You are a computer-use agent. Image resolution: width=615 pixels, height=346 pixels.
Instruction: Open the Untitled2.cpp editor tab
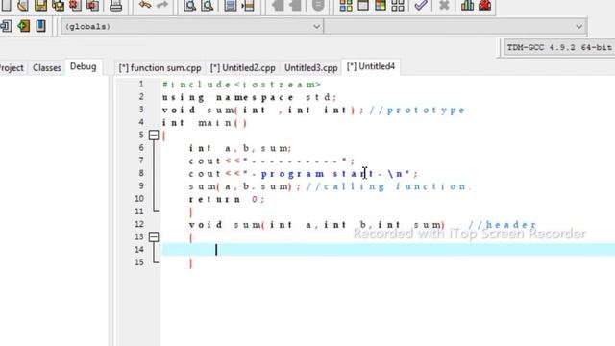pyautogui.click(x=243, y=68)
